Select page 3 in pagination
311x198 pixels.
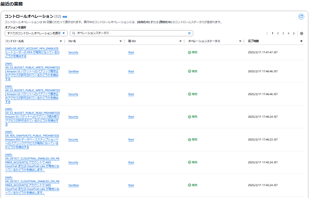(283, 33)
